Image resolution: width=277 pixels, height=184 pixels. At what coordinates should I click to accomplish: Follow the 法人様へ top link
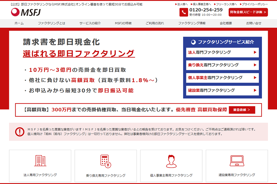pos(181,4)
